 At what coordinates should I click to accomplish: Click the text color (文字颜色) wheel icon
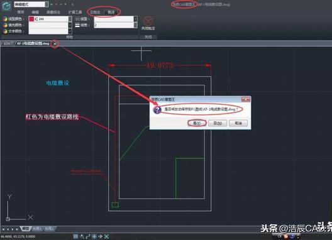point(5,31)
